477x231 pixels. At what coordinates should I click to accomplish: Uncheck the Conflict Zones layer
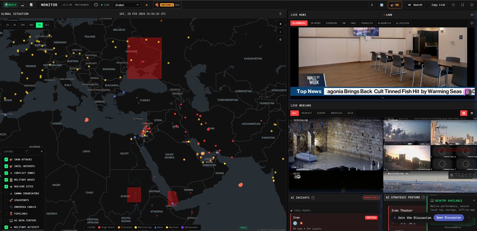click(6, 173)
